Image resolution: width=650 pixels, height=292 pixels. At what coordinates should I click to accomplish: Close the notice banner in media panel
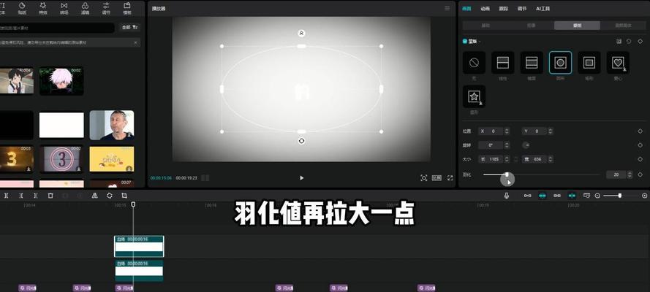pos(135,42)
